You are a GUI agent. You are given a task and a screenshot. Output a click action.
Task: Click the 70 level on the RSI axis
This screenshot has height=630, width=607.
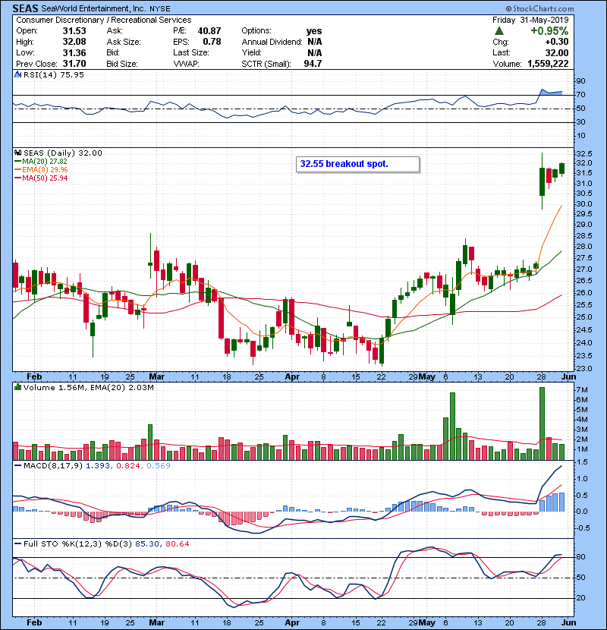(581, 95)
